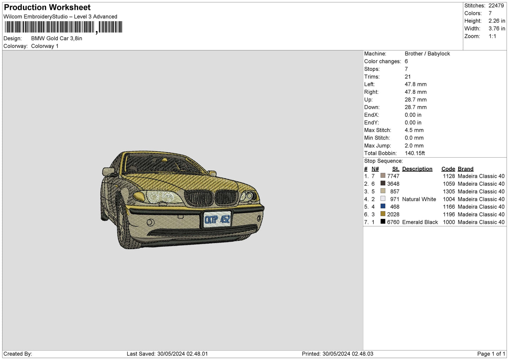Click the blue 468 thread swatch
509x360 pixels.
coord(383,206)
